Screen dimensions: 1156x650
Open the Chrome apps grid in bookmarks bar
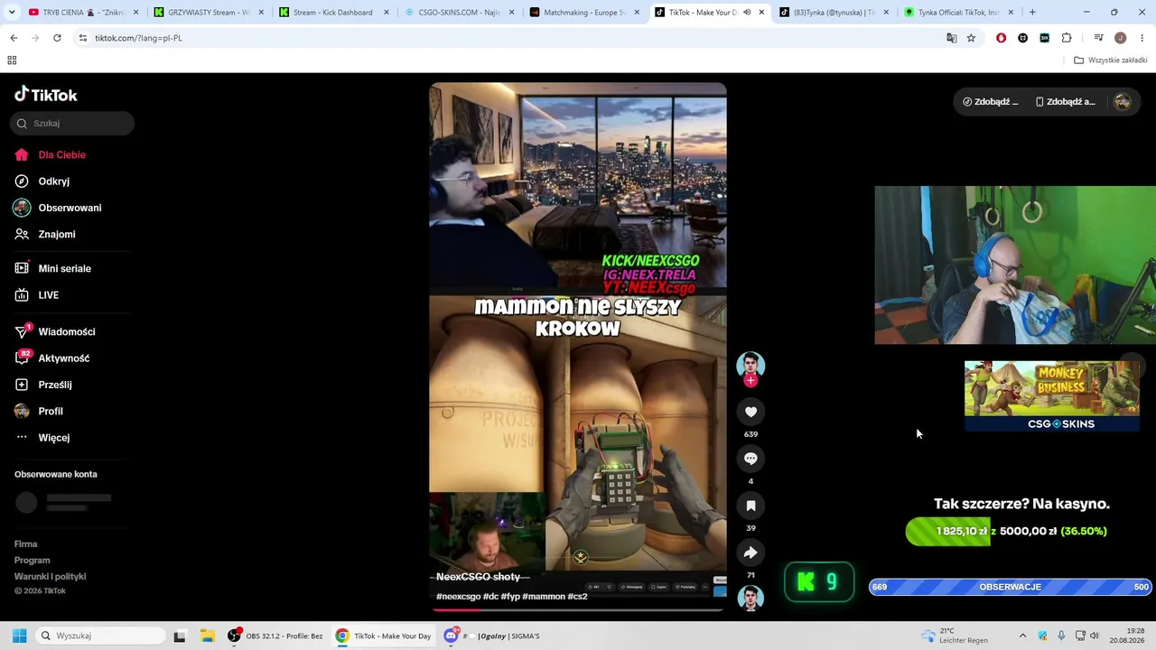pyautogui.click(x=12, y=60)
